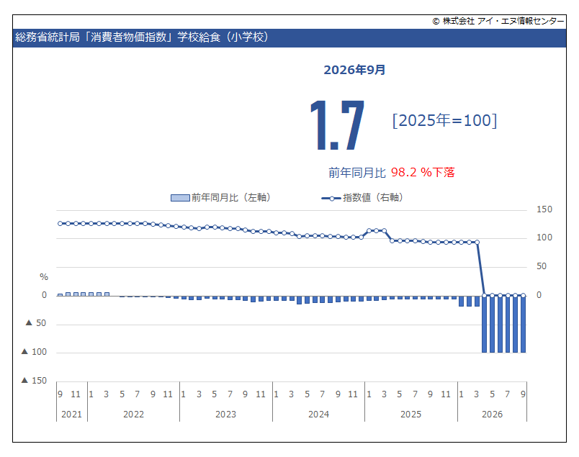The image size is (579, 457).
Task: Click the date heading 2026年9月
Action: 354,70
